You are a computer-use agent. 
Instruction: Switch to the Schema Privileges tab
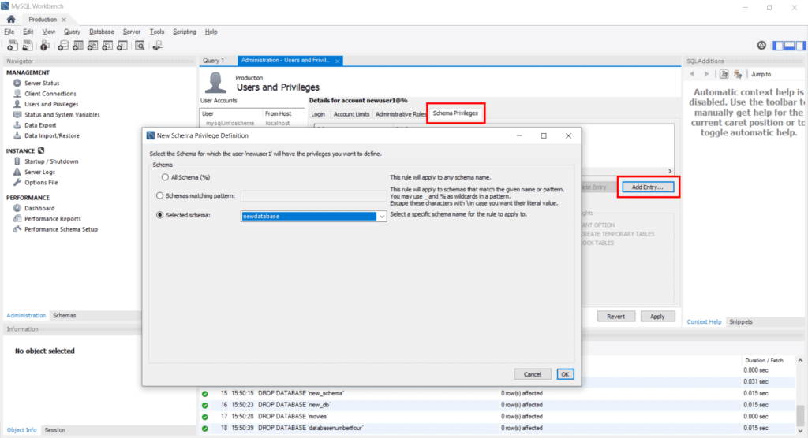pyautogui.click(x=455, y=113)
